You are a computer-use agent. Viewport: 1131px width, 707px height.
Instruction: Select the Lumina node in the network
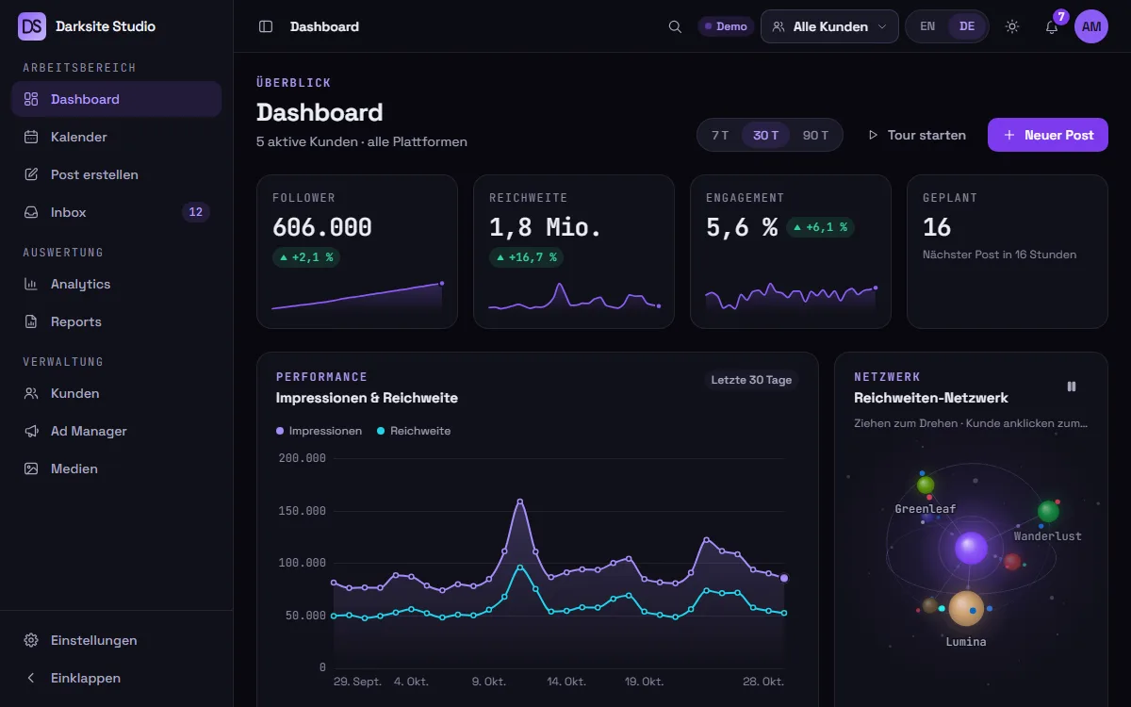(966, 608)
